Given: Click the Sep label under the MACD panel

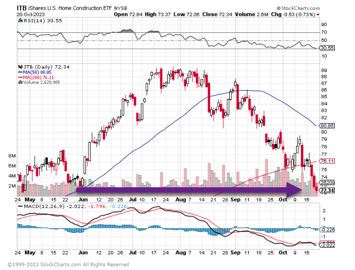Looking at the screenshot, I should (235, 252).
